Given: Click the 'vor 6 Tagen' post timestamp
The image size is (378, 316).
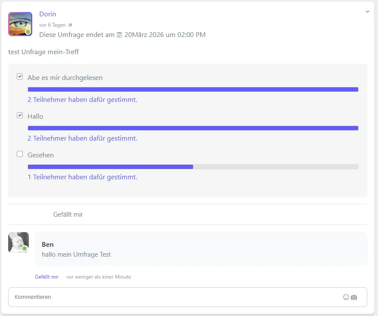Looking at the screenshot, I should (52, 25).
